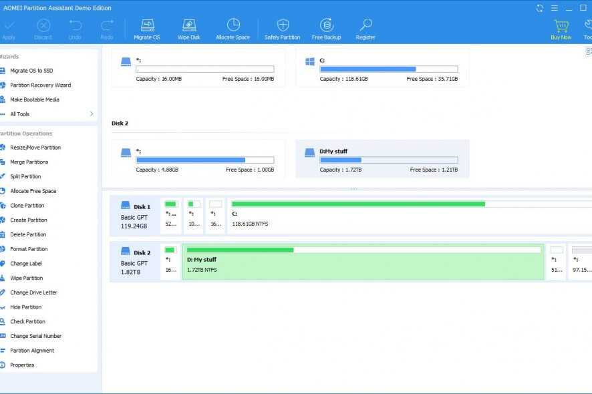Open the hamburger menu in the title bar

(554, 8)
